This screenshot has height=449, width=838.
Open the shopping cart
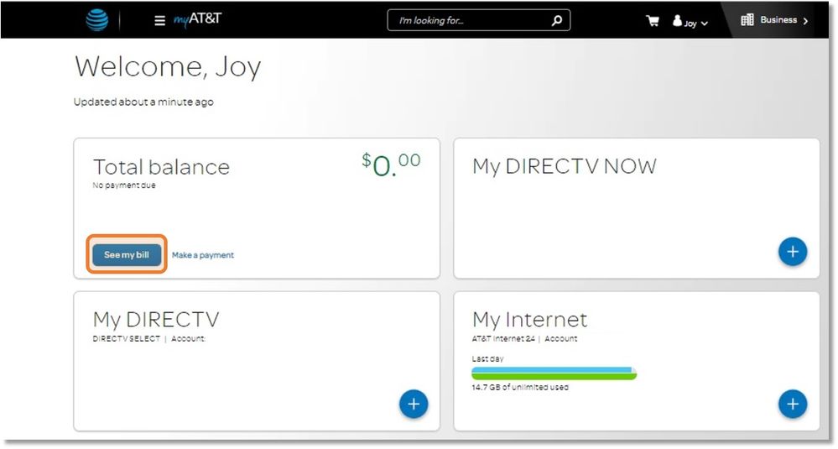[x=653, y=21]
